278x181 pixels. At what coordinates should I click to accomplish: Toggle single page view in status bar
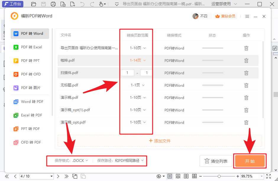coord(169,176)
